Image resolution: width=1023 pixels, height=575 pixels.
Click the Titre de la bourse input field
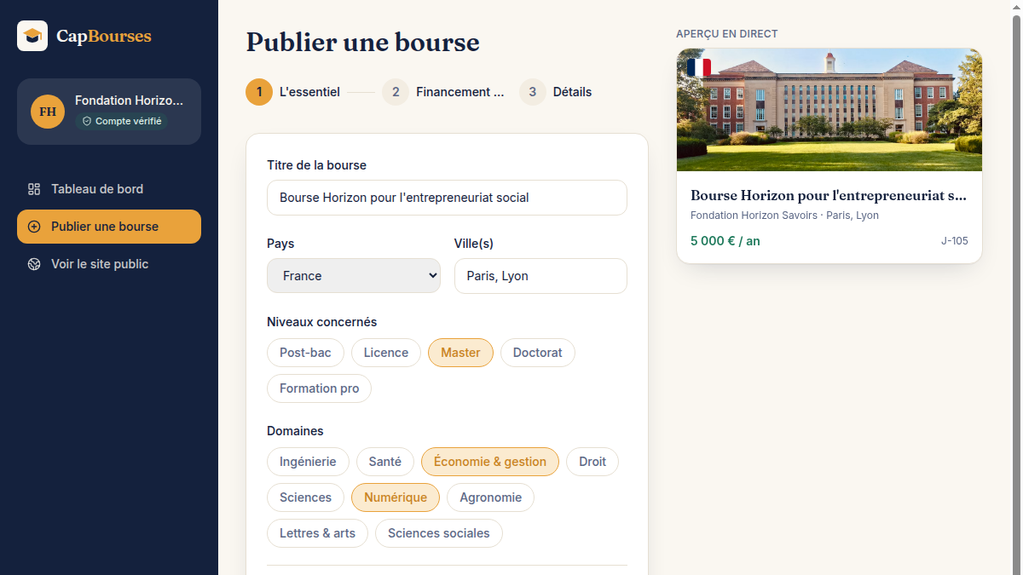tap(447, 198)
